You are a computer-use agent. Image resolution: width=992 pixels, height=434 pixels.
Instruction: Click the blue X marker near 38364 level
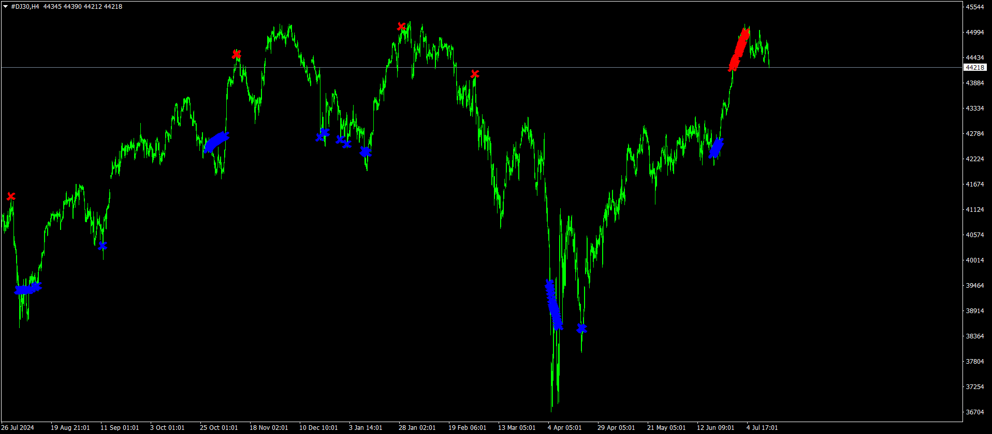pos(581,329)
